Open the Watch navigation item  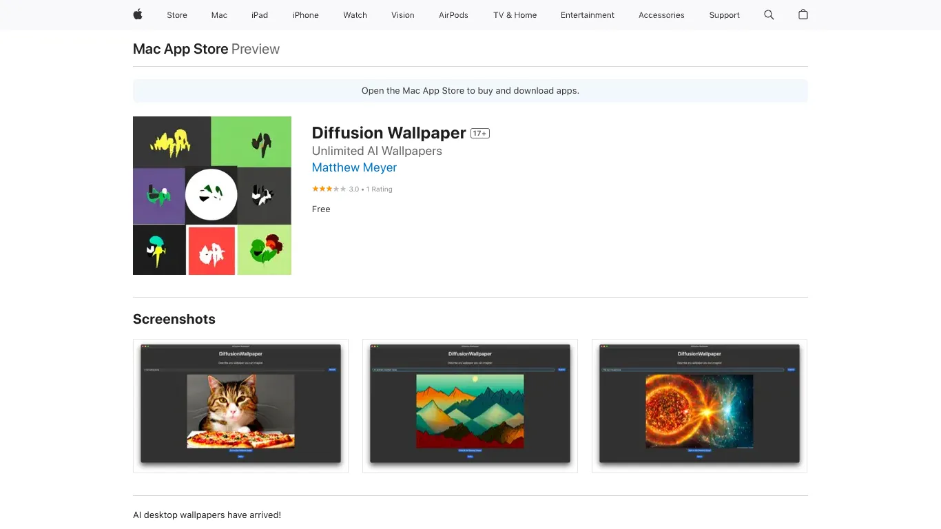click(x=355, y=15)
